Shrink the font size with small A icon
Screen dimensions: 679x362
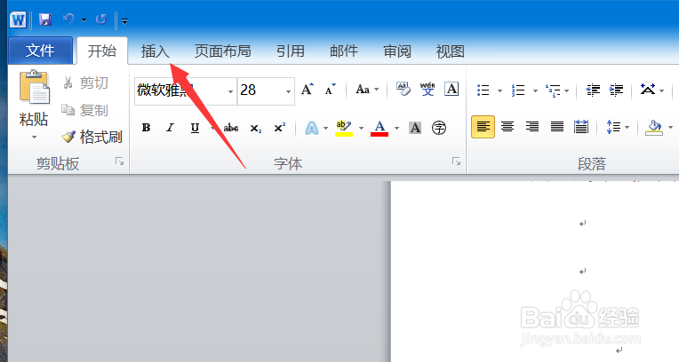pyautogui.click(x=330, y=89)
